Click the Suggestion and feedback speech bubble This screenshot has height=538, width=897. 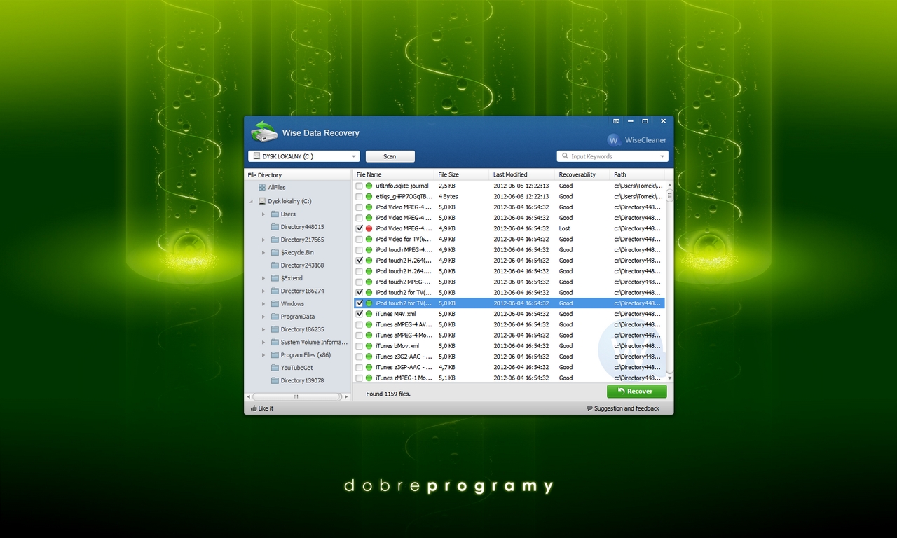589,408
